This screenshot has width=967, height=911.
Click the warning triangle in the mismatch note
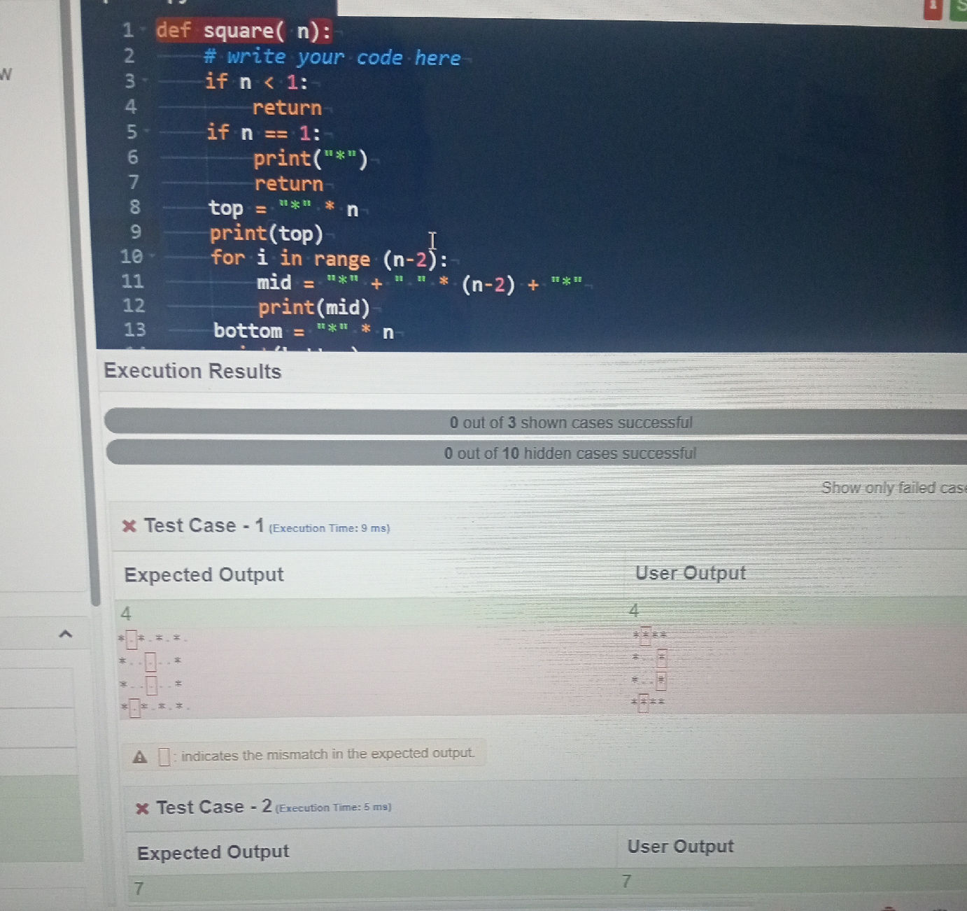coord(139,755)
